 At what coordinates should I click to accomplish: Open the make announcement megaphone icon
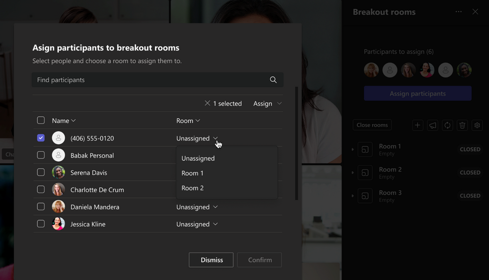point(432,125)
